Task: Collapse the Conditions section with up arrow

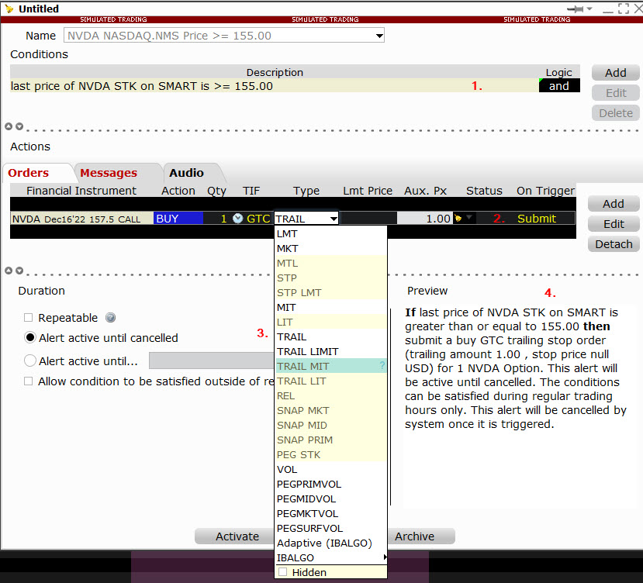Action: [x=9, y=126]
